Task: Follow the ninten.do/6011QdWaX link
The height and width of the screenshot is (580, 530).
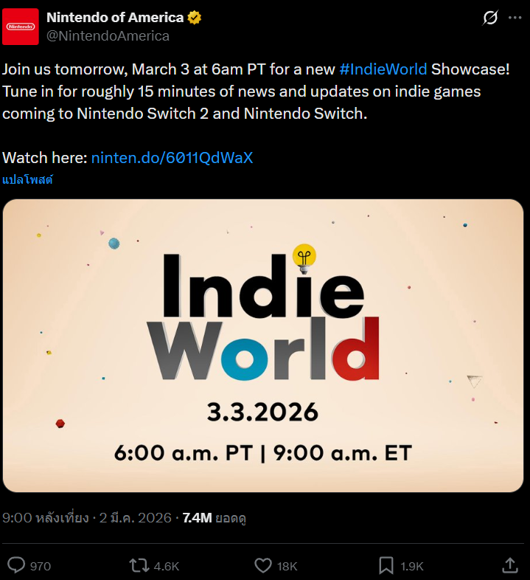Action: (172, 158)
